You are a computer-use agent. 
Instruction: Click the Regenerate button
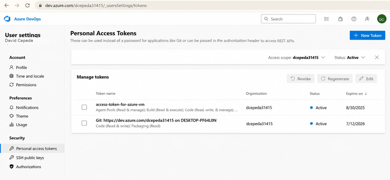(x=335, y=78)
